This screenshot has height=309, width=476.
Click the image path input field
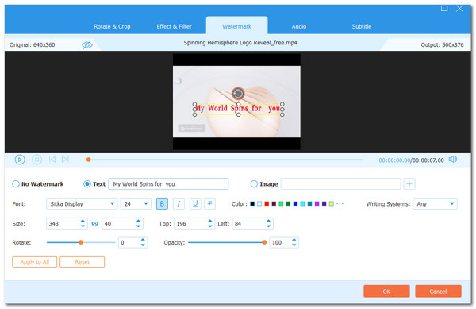(340, 183)
